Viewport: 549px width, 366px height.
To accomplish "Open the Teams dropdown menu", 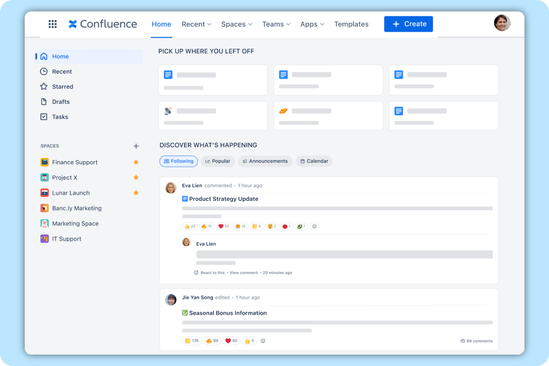I will pyautogui.click(x=276, y=24).
